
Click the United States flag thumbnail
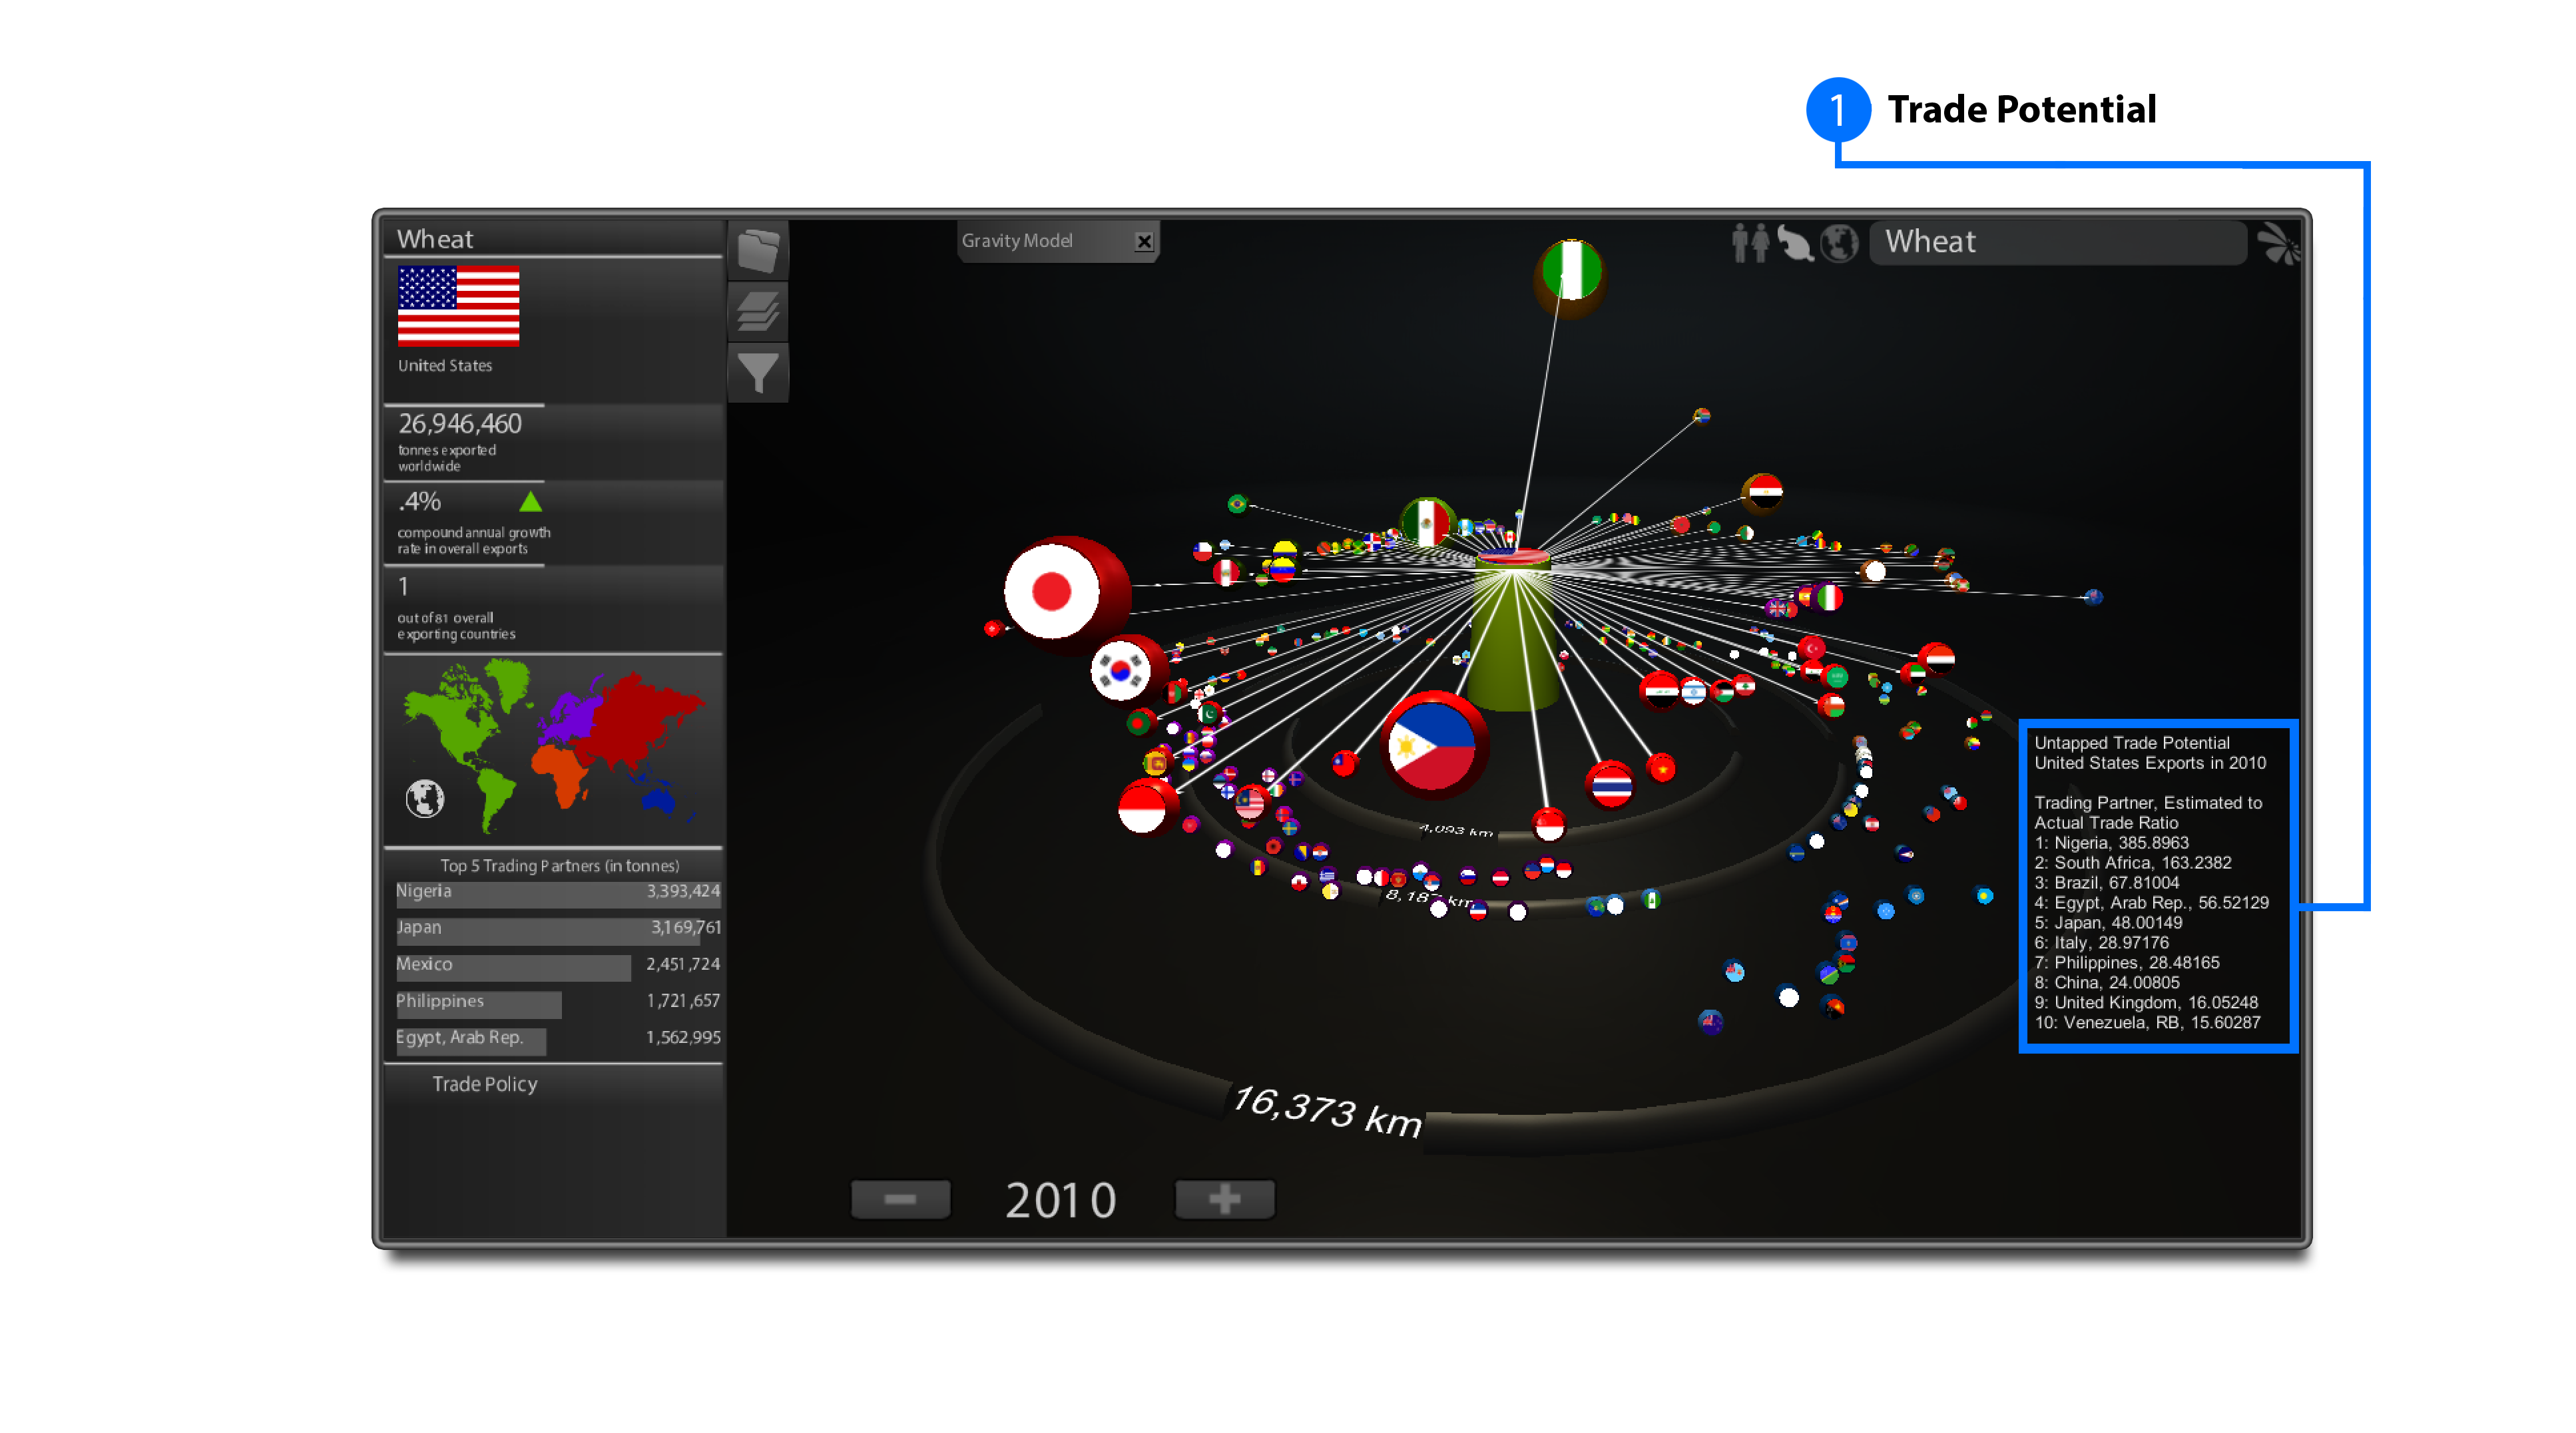click(458, 305)
